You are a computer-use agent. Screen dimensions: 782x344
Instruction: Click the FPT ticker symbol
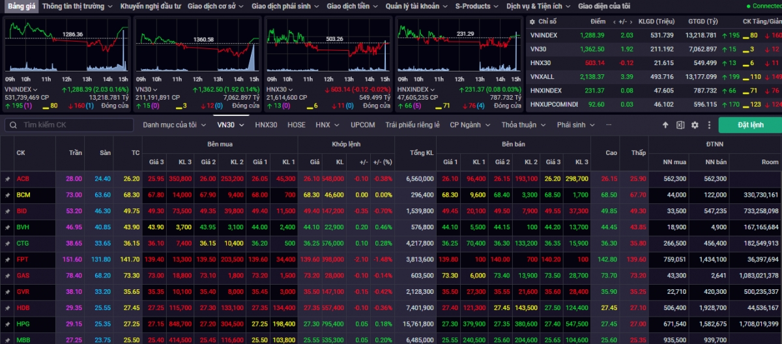tap(23, 259)
